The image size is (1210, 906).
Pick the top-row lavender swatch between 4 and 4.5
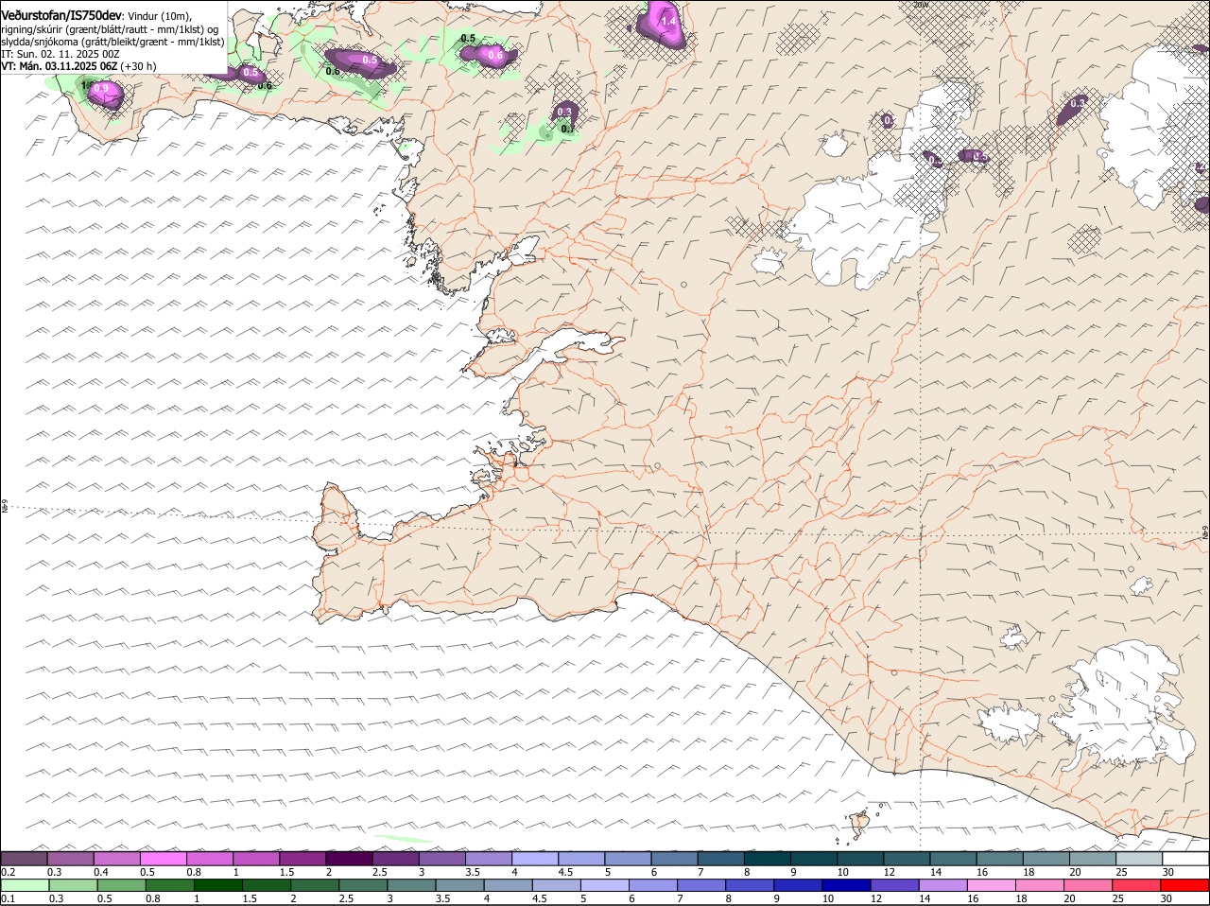tap(536, 859)
